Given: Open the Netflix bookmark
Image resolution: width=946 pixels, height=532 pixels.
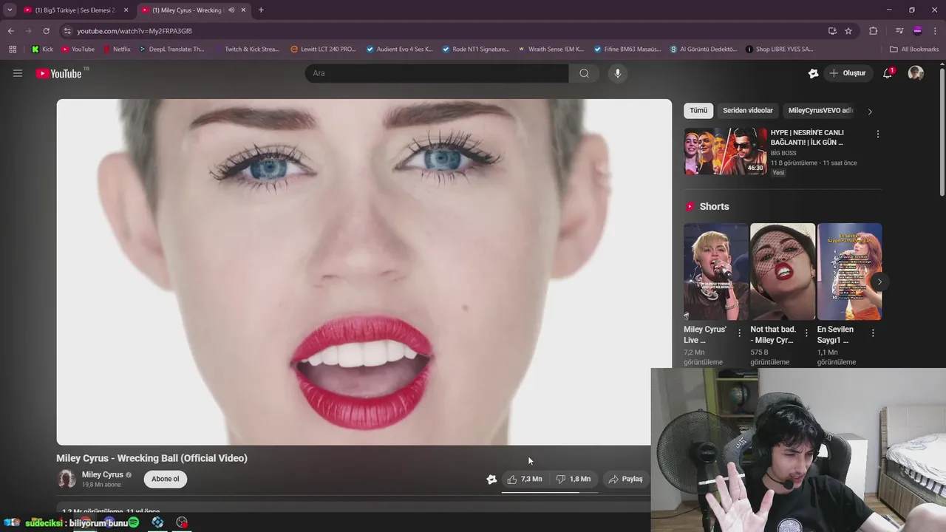Looking at the screenshot, I should pos(117,50).
